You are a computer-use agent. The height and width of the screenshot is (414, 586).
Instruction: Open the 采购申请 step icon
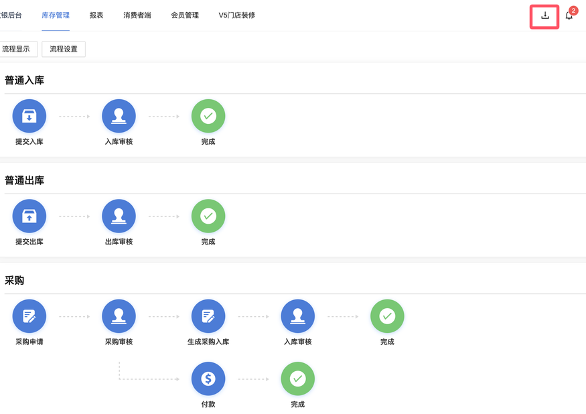[x=29, y=316]
